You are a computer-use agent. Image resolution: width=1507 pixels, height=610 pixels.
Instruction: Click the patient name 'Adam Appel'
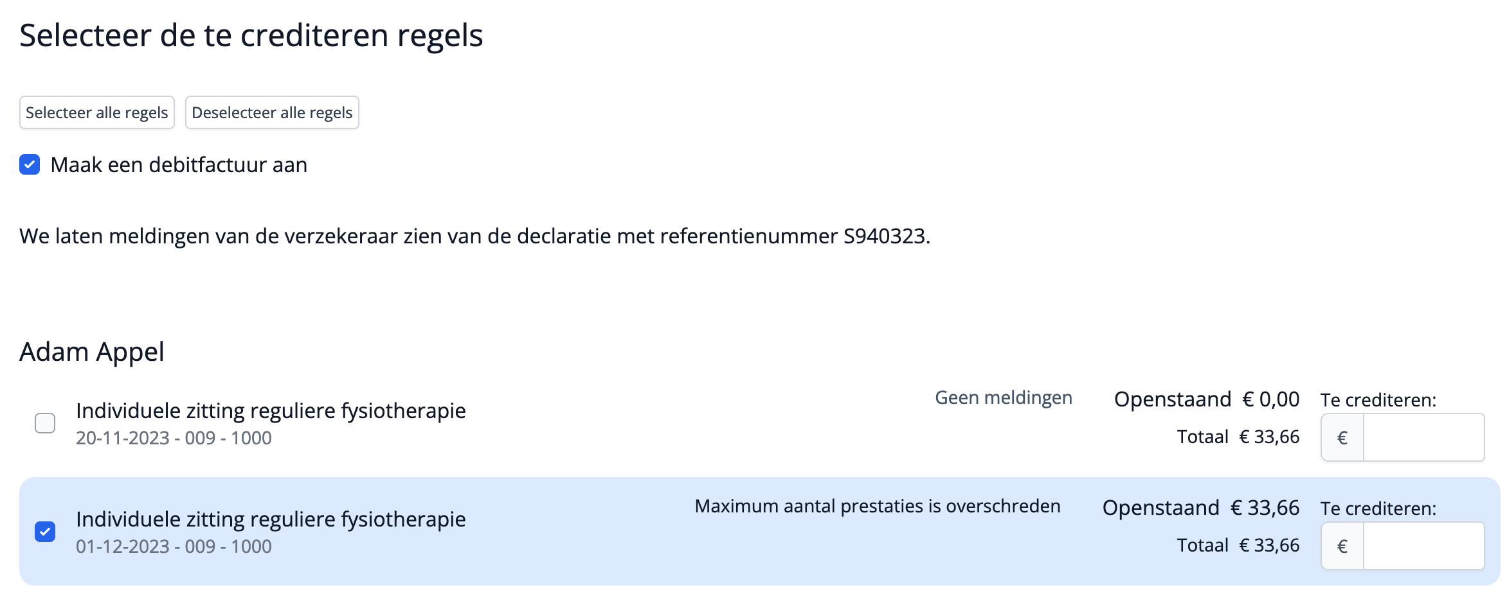(x=92, y=351)
